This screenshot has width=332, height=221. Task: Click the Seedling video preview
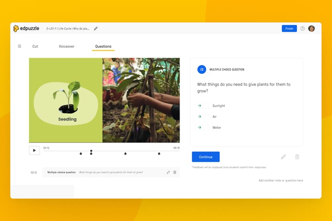(x=104, y=100)
